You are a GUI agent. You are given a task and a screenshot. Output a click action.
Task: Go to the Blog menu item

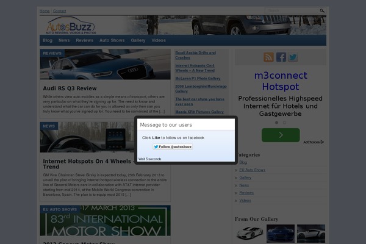(x=48, y=40)
